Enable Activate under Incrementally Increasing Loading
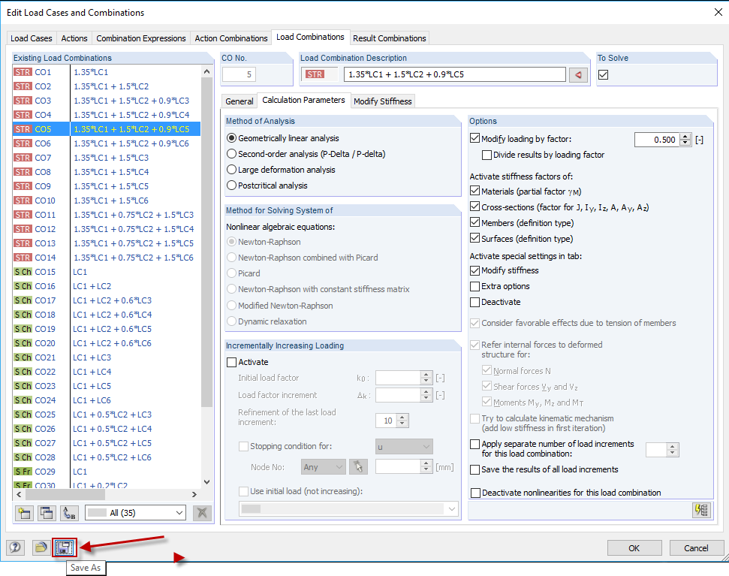Image resolution: width=729 pixels, height=576 pixels. (233, 362)
